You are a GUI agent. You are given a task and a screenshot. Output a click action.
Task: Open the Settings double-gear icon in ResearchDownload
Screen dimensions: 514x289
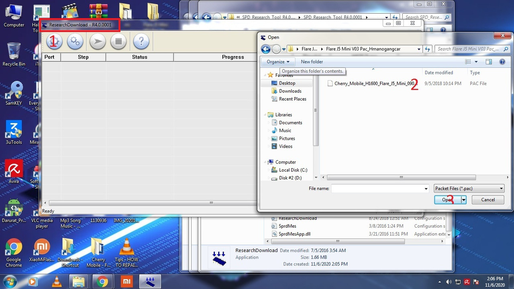pos(75,41)
